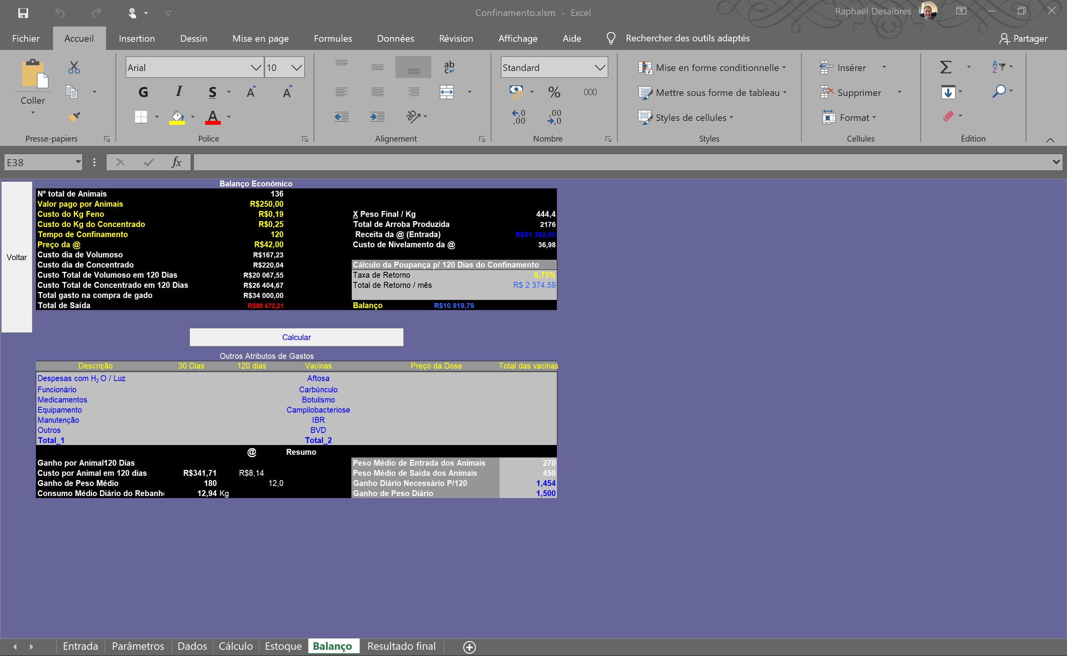Open the font size 10 dropdown

click(x=297, y=68)
